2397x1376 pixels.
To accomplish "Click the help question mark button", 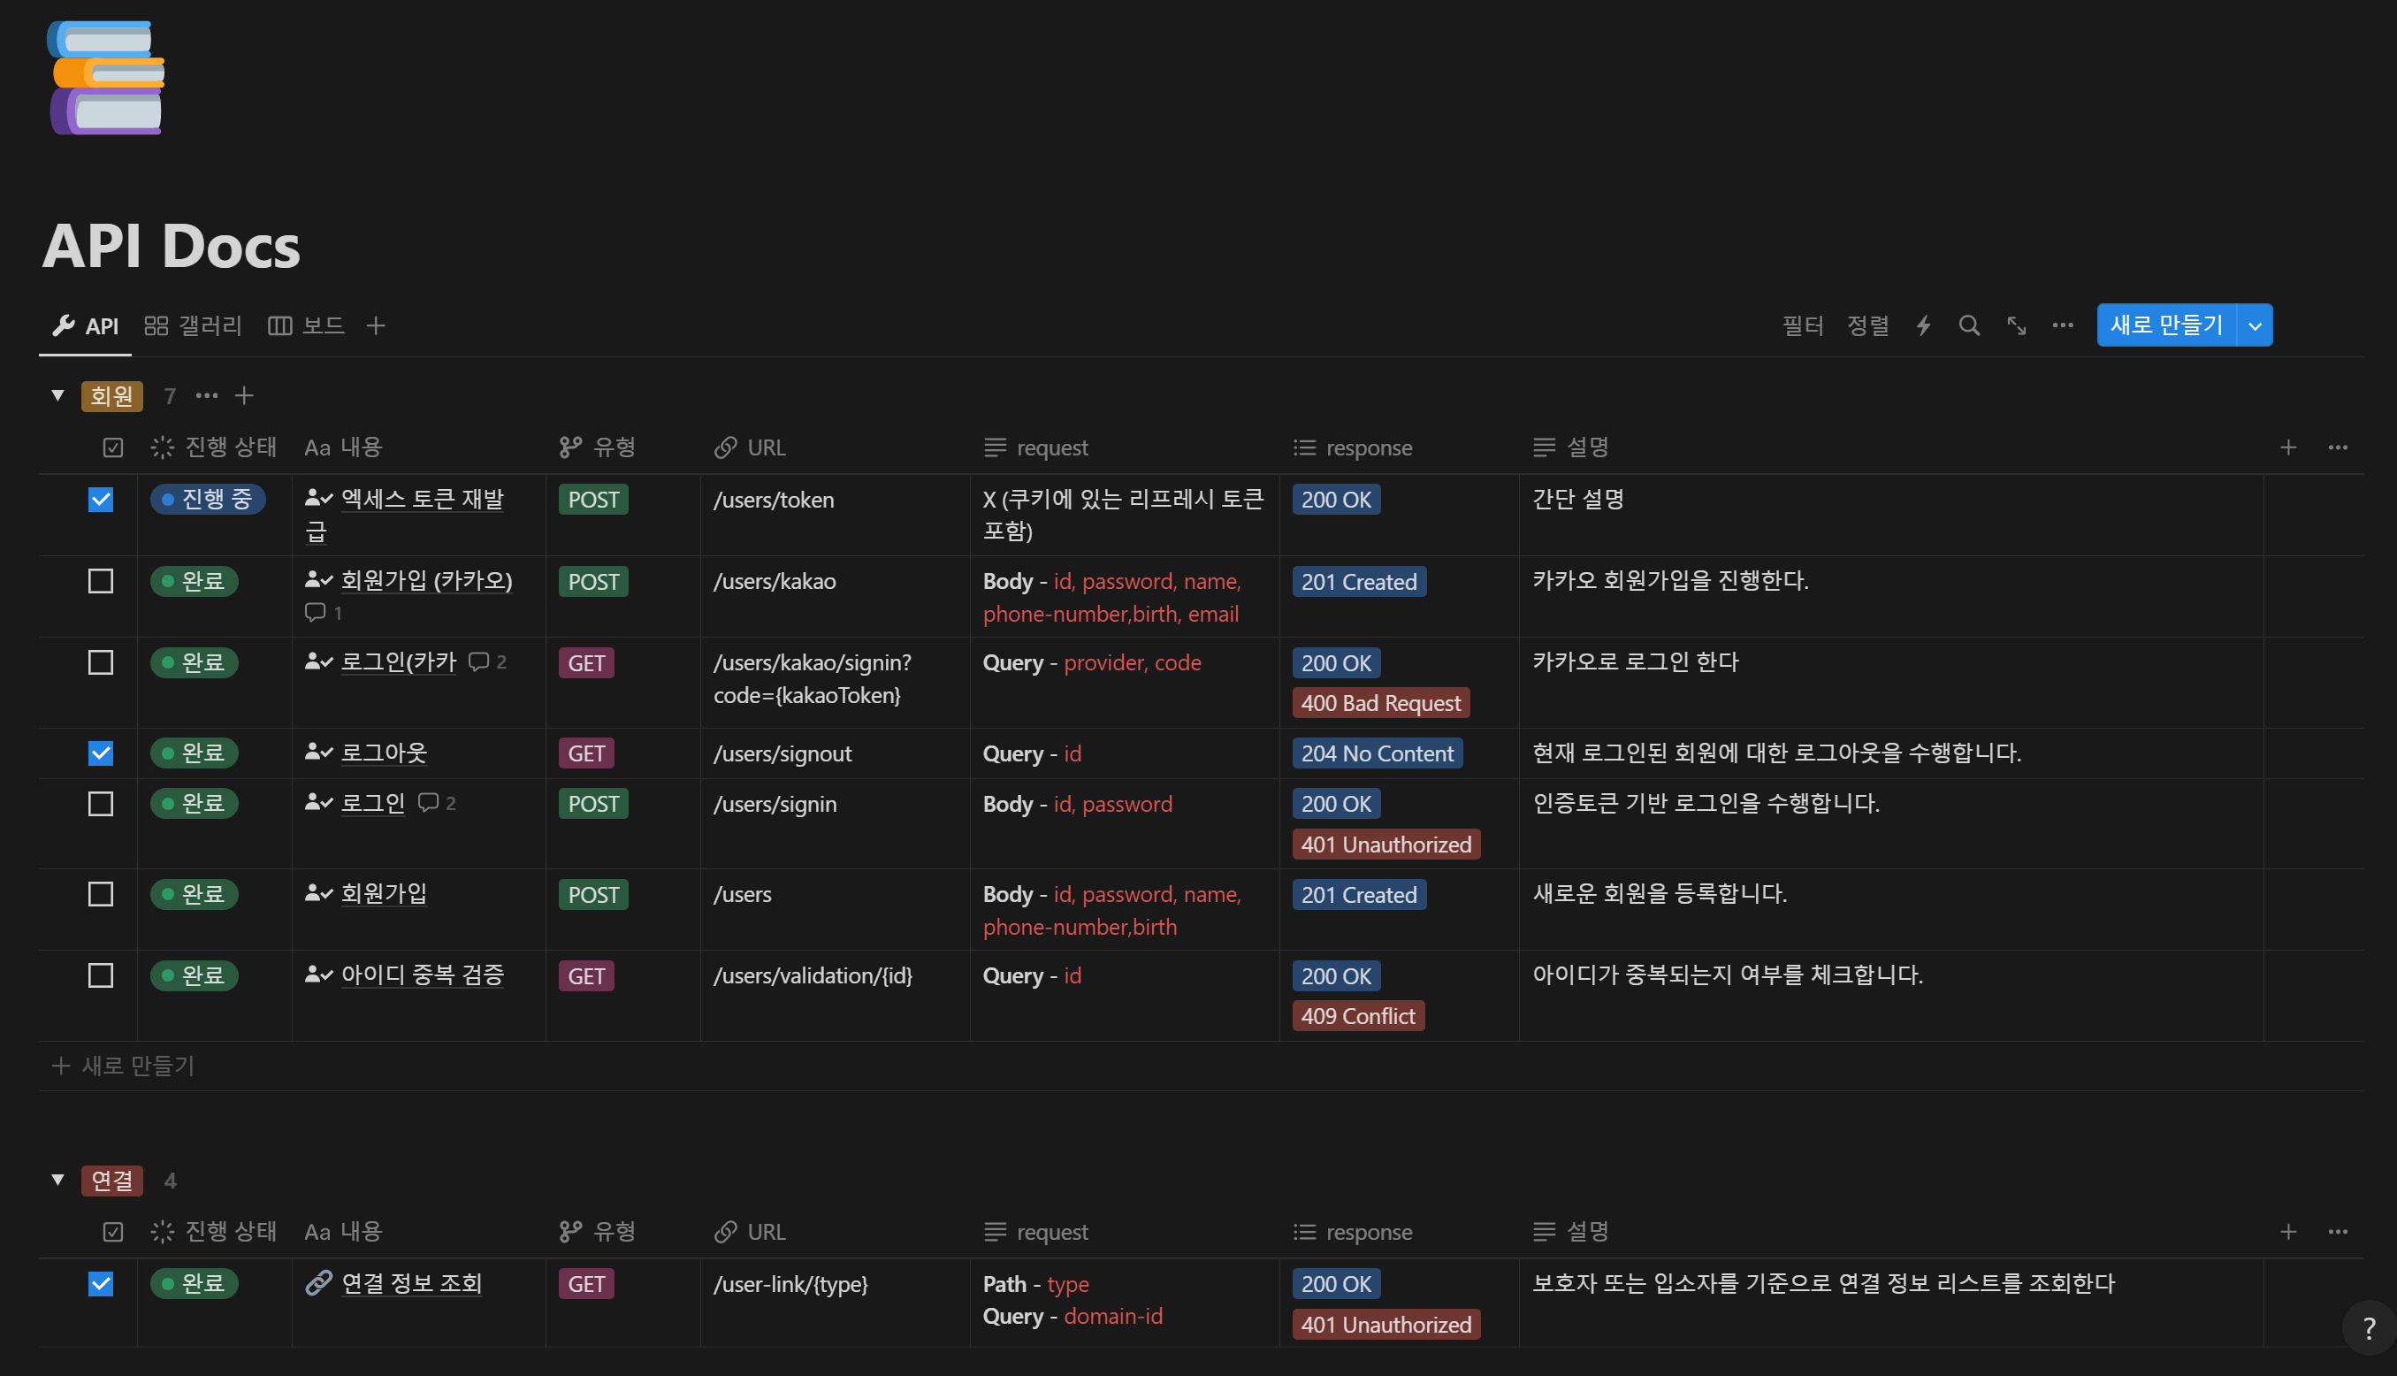I will pos(2368,1327).
